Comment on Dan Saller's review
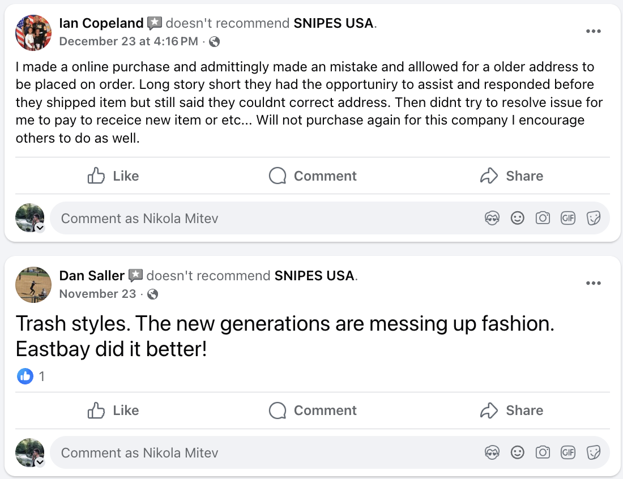Image resolution: width=623 pixels, height=479 pixels. pos(312,410)
